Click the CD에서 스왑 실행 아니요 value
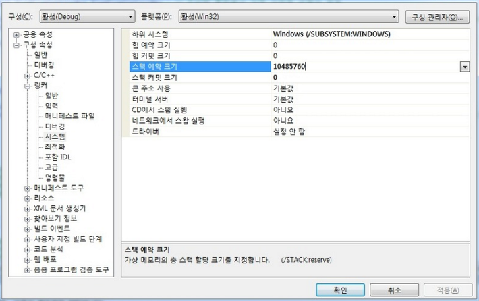 (x=283, y=110)
